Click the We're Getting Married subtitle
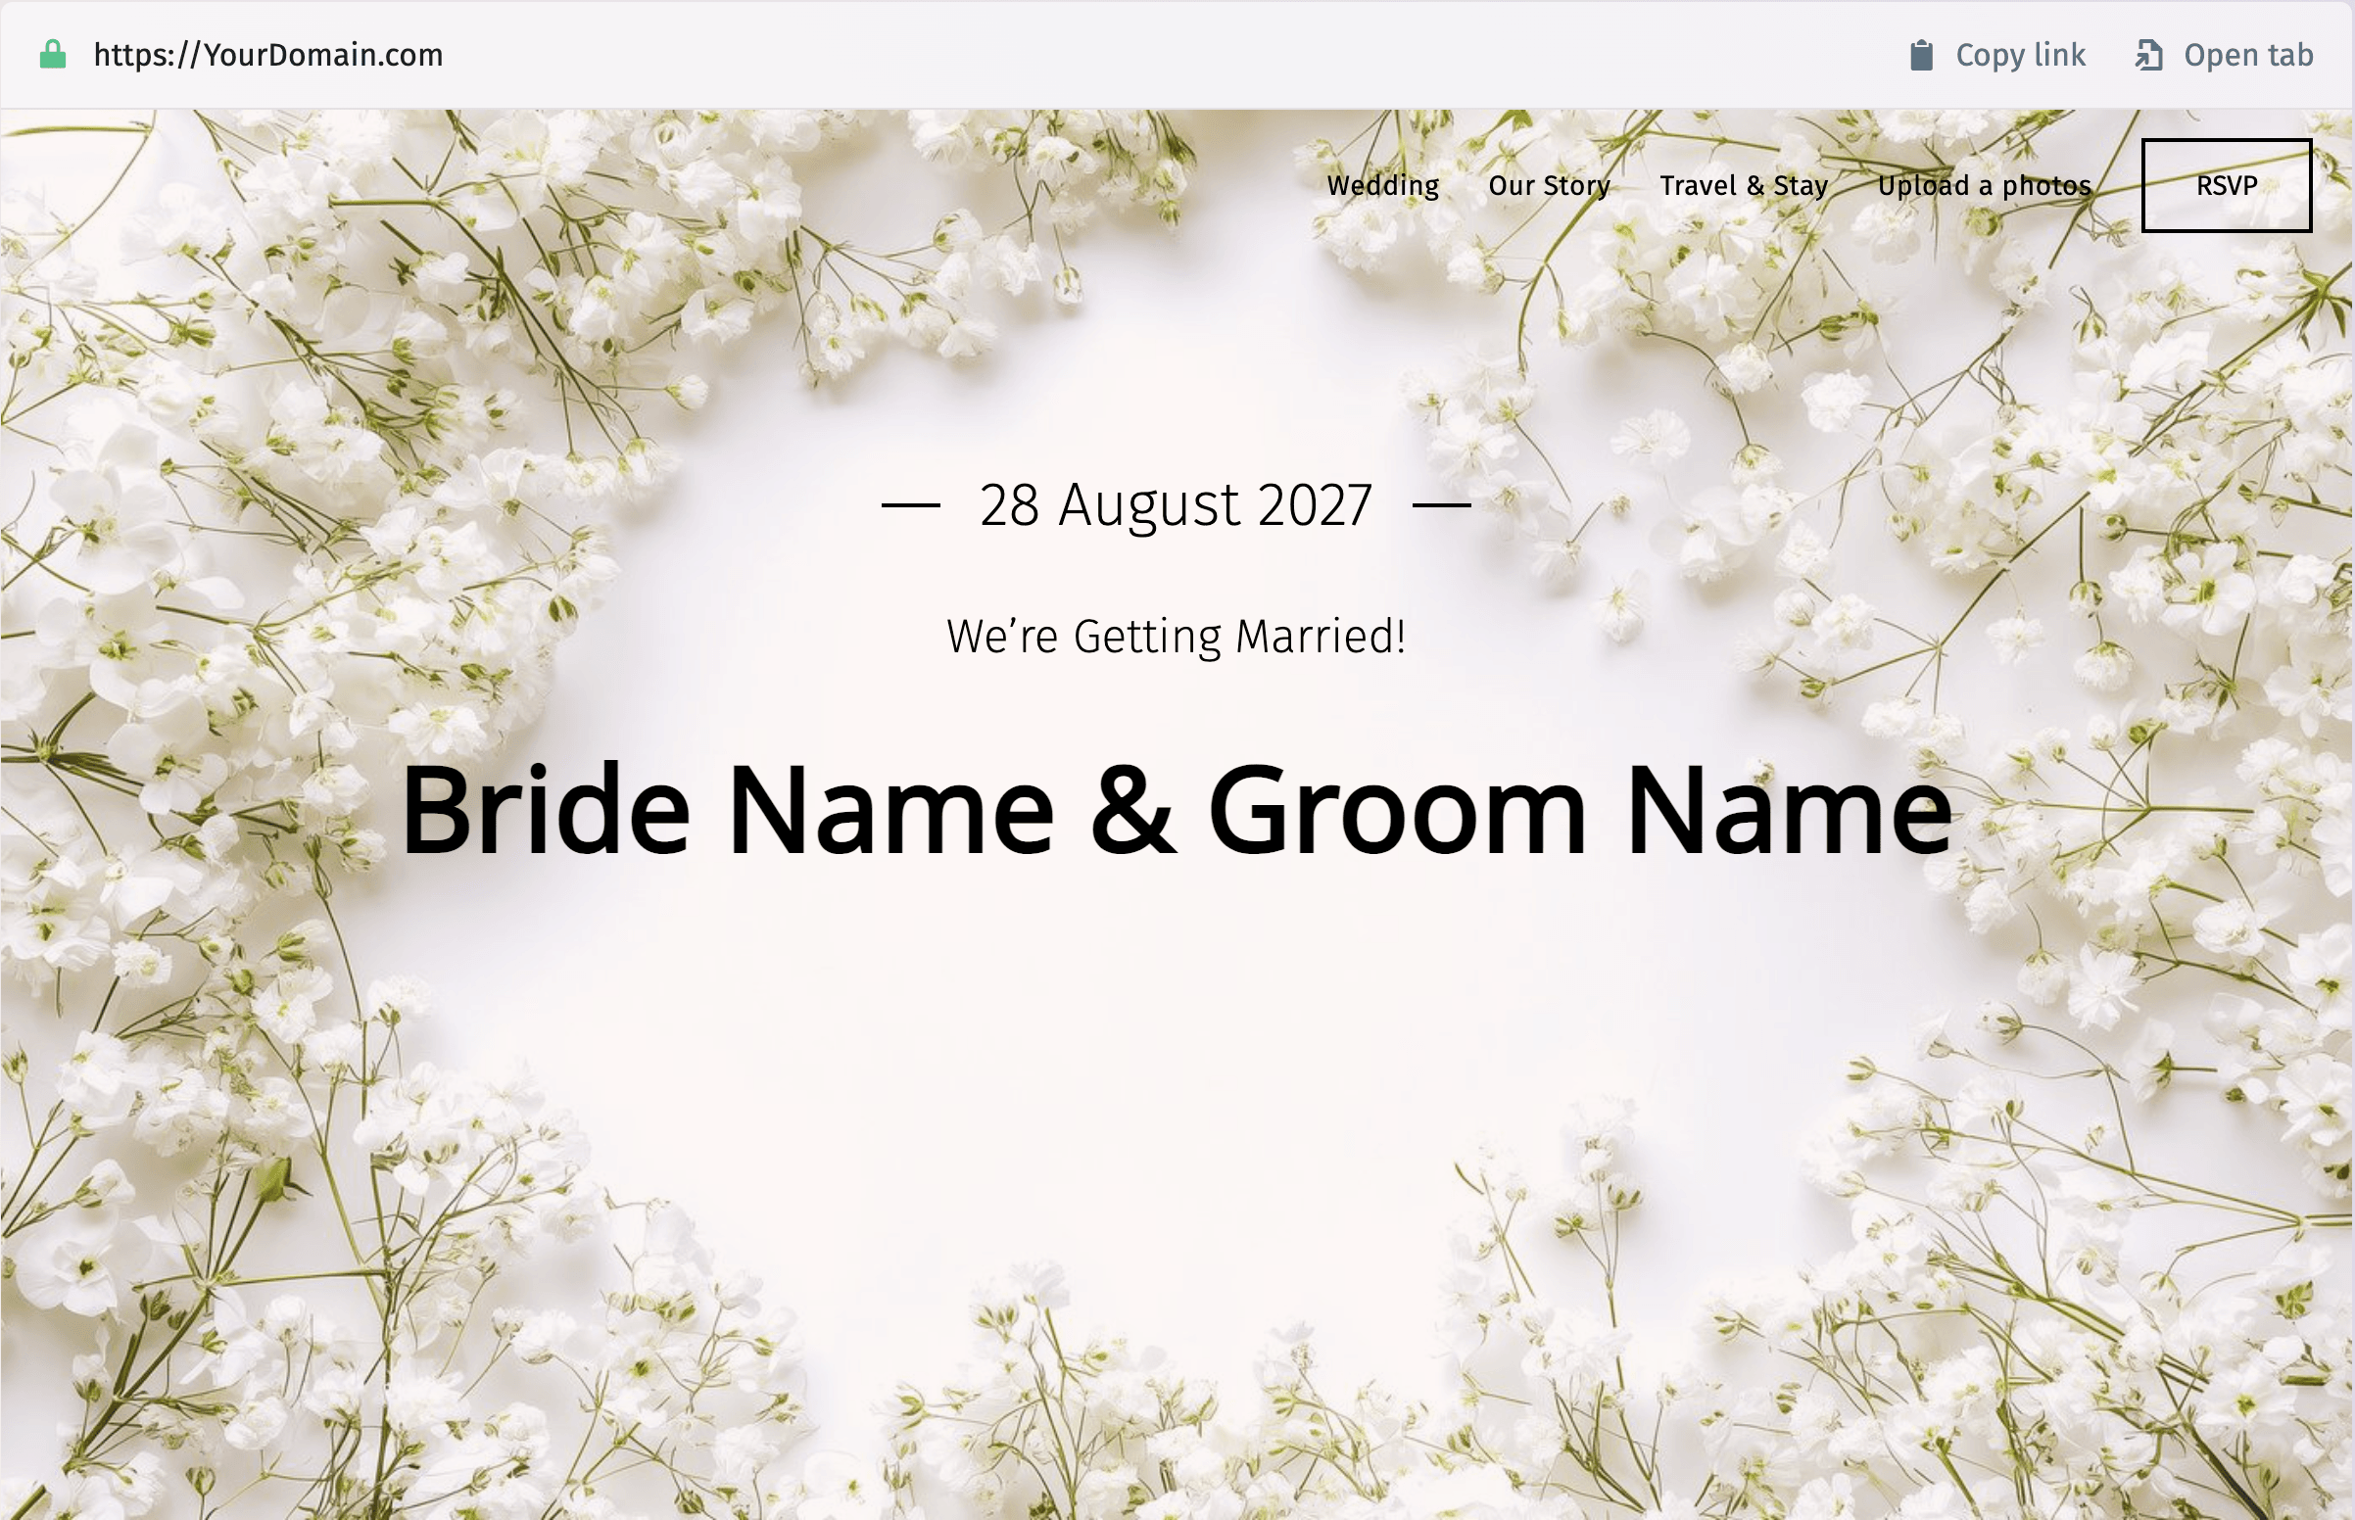The image size is (2355, 1520). click(1176, 636)
